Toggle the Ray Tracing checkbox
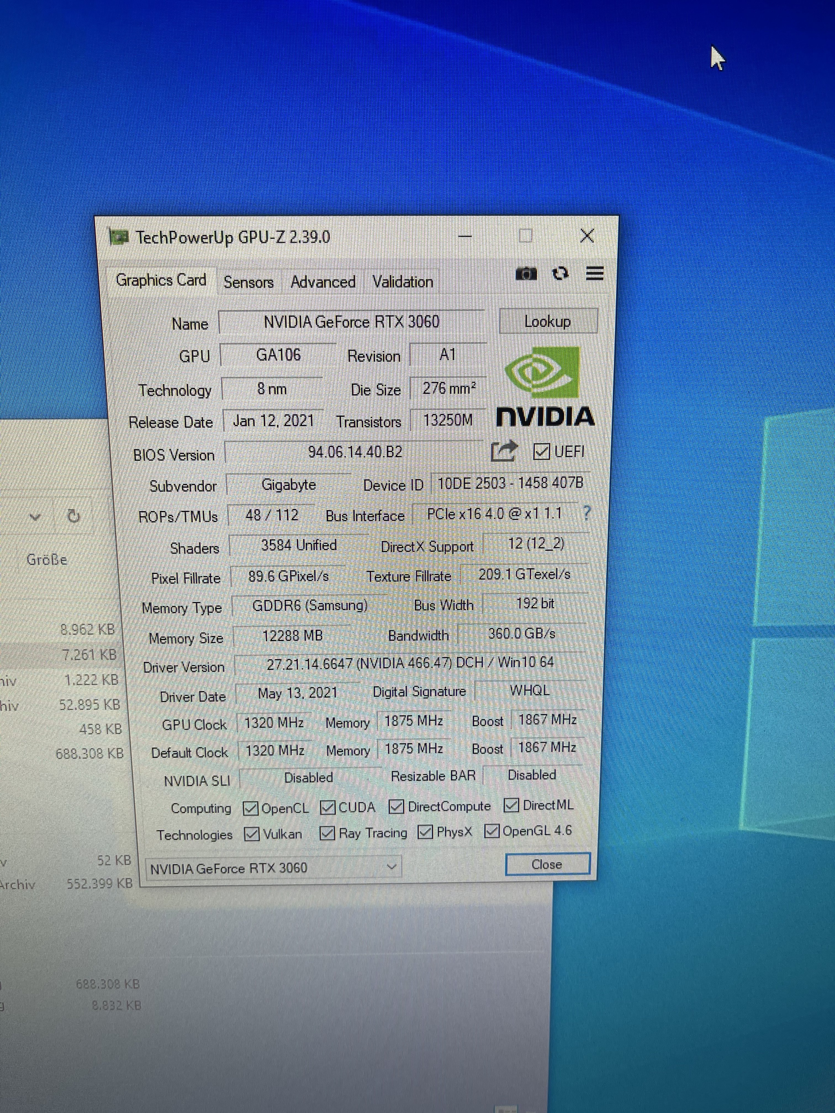Viewport: 835px width, 1113px height. pos(327,834)
